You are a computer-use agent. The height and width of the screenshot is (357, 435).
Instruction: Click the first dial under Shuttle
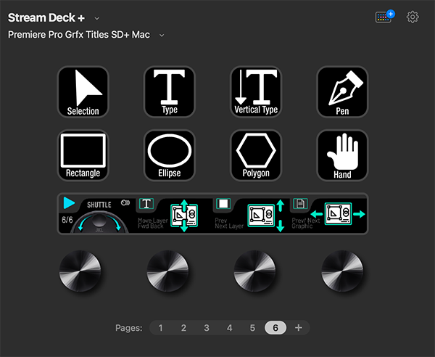80,271
